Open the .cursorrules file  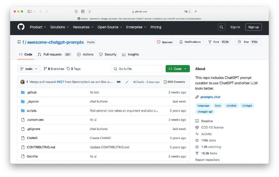point(35,120)
